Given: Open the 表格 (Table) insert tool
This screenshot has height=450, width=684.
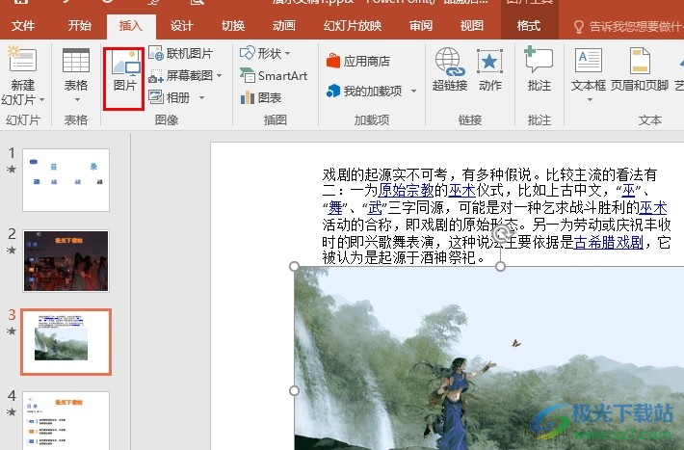Looking at the screenshot, I should click(76, 69).
